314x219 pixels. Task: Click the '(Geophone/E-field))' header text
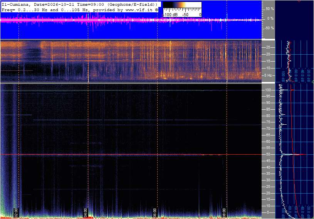(x=132, y=4)
